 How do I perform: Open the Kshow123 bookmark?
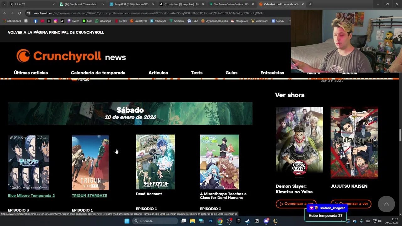tap(158, 21)
